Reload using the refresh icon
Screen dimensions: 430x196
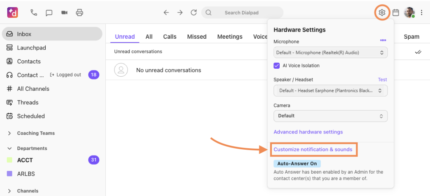[194, 13]
